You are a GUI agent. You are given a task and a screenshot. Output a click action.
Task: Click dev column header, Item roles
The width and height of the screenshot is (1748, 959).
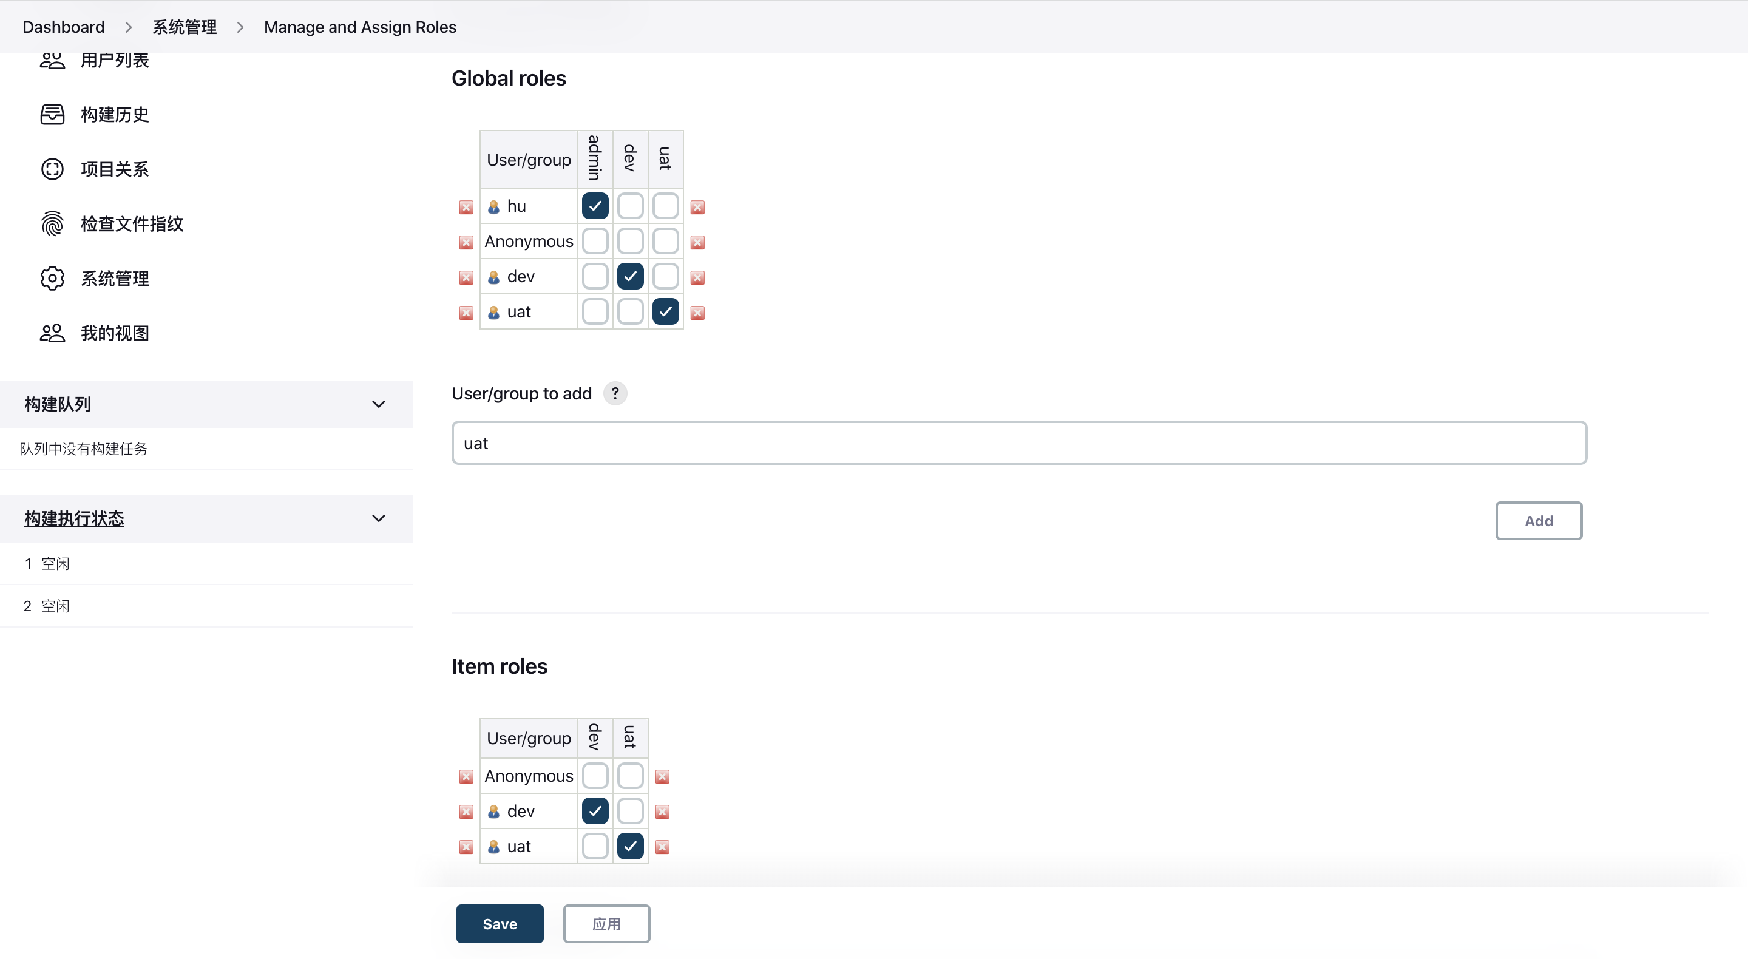pyautogui.click(x=595, y=737)
